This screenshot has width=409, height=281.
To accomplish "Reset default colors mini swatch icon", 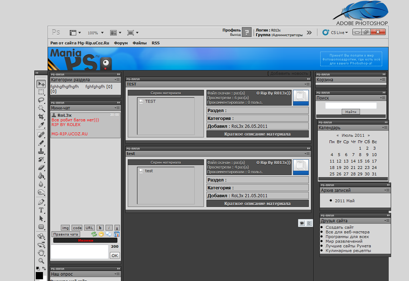I will click(38, 268).
